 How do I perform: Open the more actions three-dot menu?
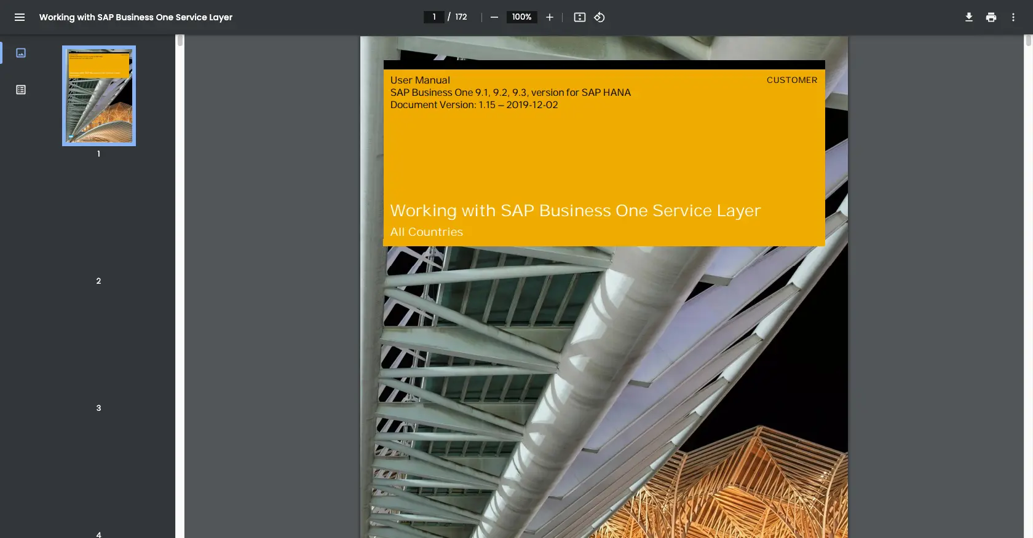pyautogui.click(x=1013, y=17)
